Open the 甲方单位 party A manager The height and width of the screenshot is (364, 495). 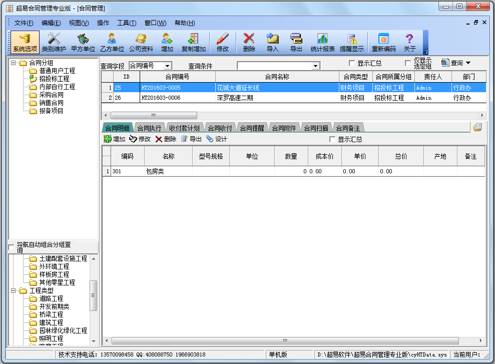tap(83, 42)
